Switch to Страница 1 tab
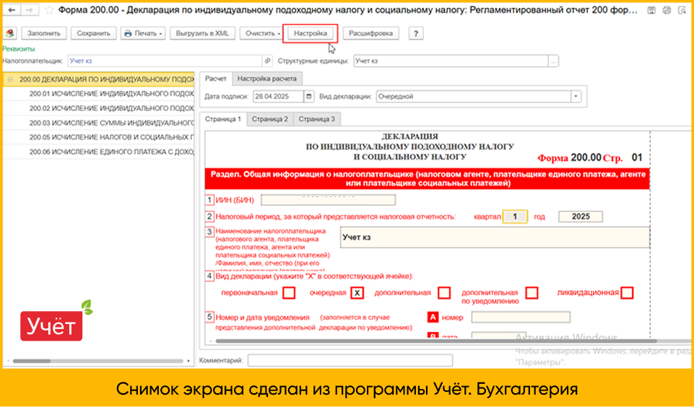694x407 pixels. coord(223,119)
